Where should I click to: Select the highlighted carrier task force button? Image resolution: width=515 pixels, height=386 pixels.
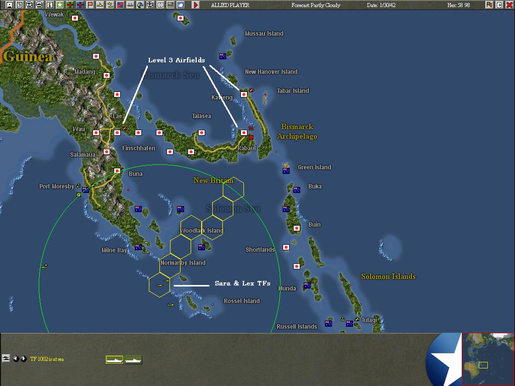(115, 360)
